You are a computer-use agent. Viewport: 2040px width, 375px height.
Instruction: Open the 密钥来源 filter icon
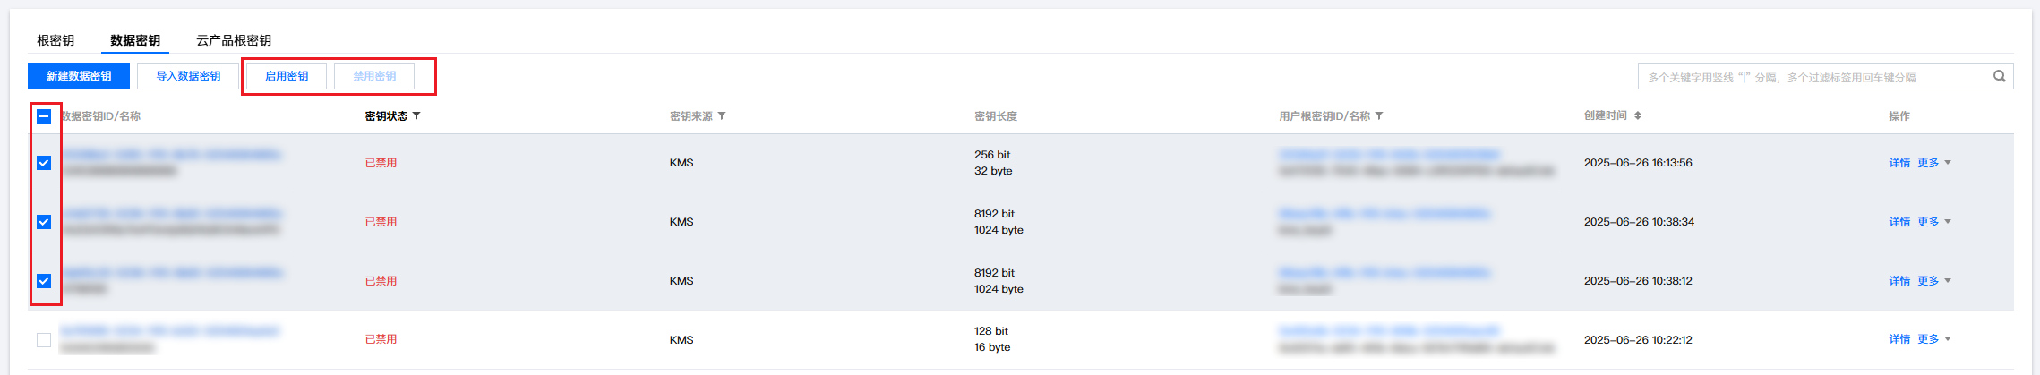pyautogui.click(x=722, y=116)
